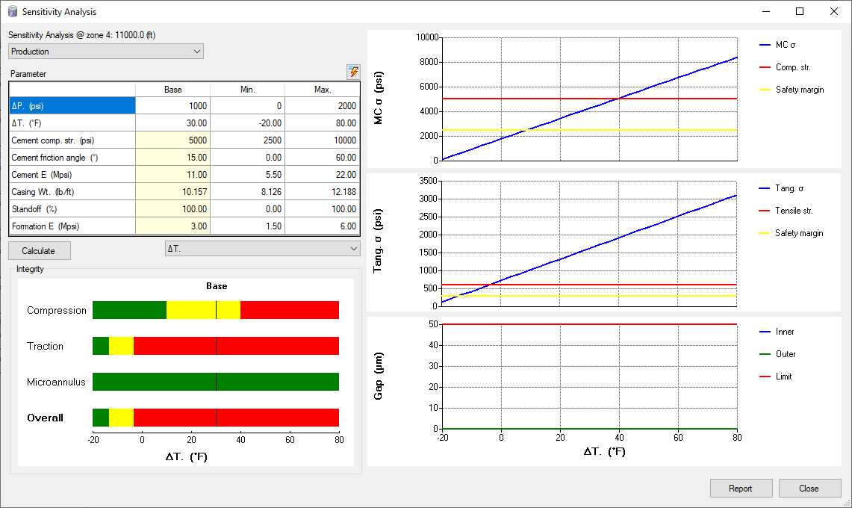This screenshot has width=852, height=508.
Task: Click the blue MC σ legend swatch
Action: [x=763, y=45]
